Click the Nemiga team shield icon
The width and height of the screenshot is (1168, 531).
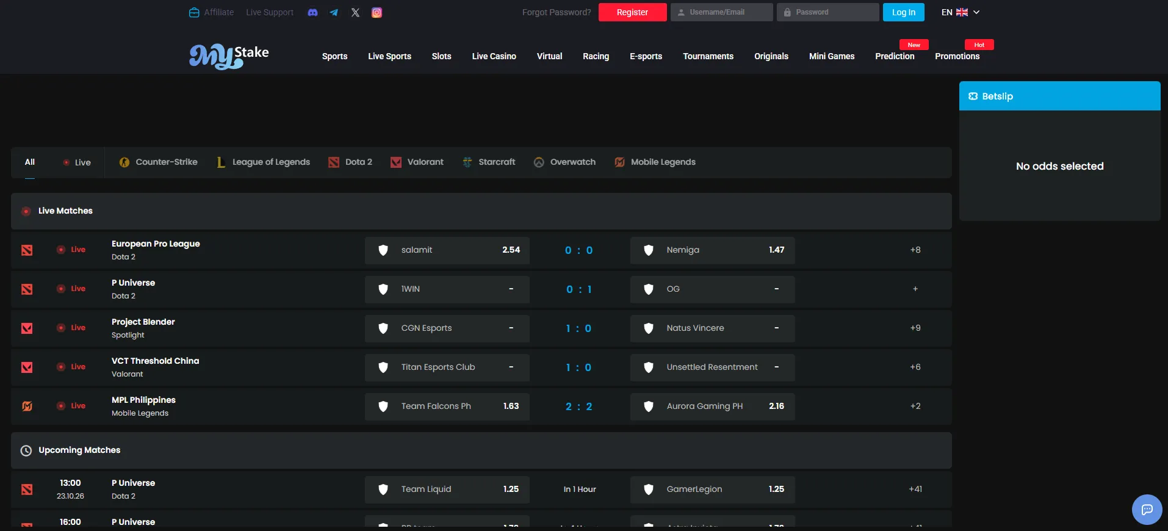649,250
